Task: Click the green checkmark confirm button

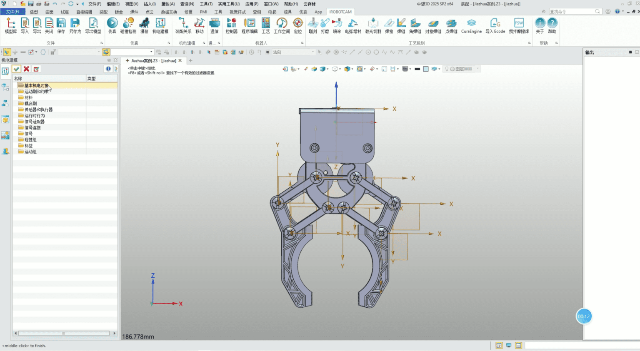Action: (16, 69)
